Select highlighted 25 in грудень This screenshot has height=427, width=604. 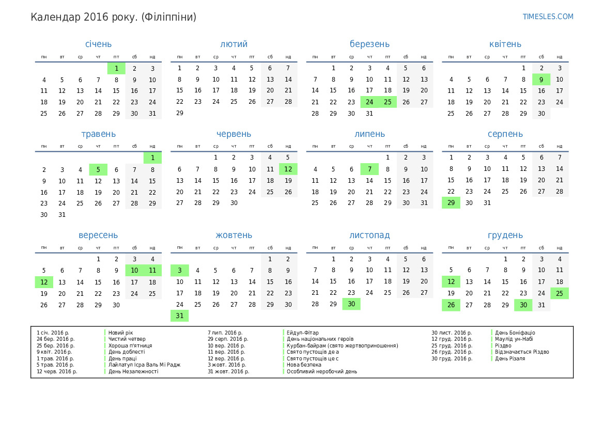point(560,293)
